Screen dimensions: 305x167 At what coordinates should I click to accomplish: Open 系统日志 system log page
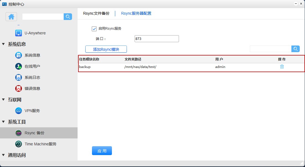(32, 77)
